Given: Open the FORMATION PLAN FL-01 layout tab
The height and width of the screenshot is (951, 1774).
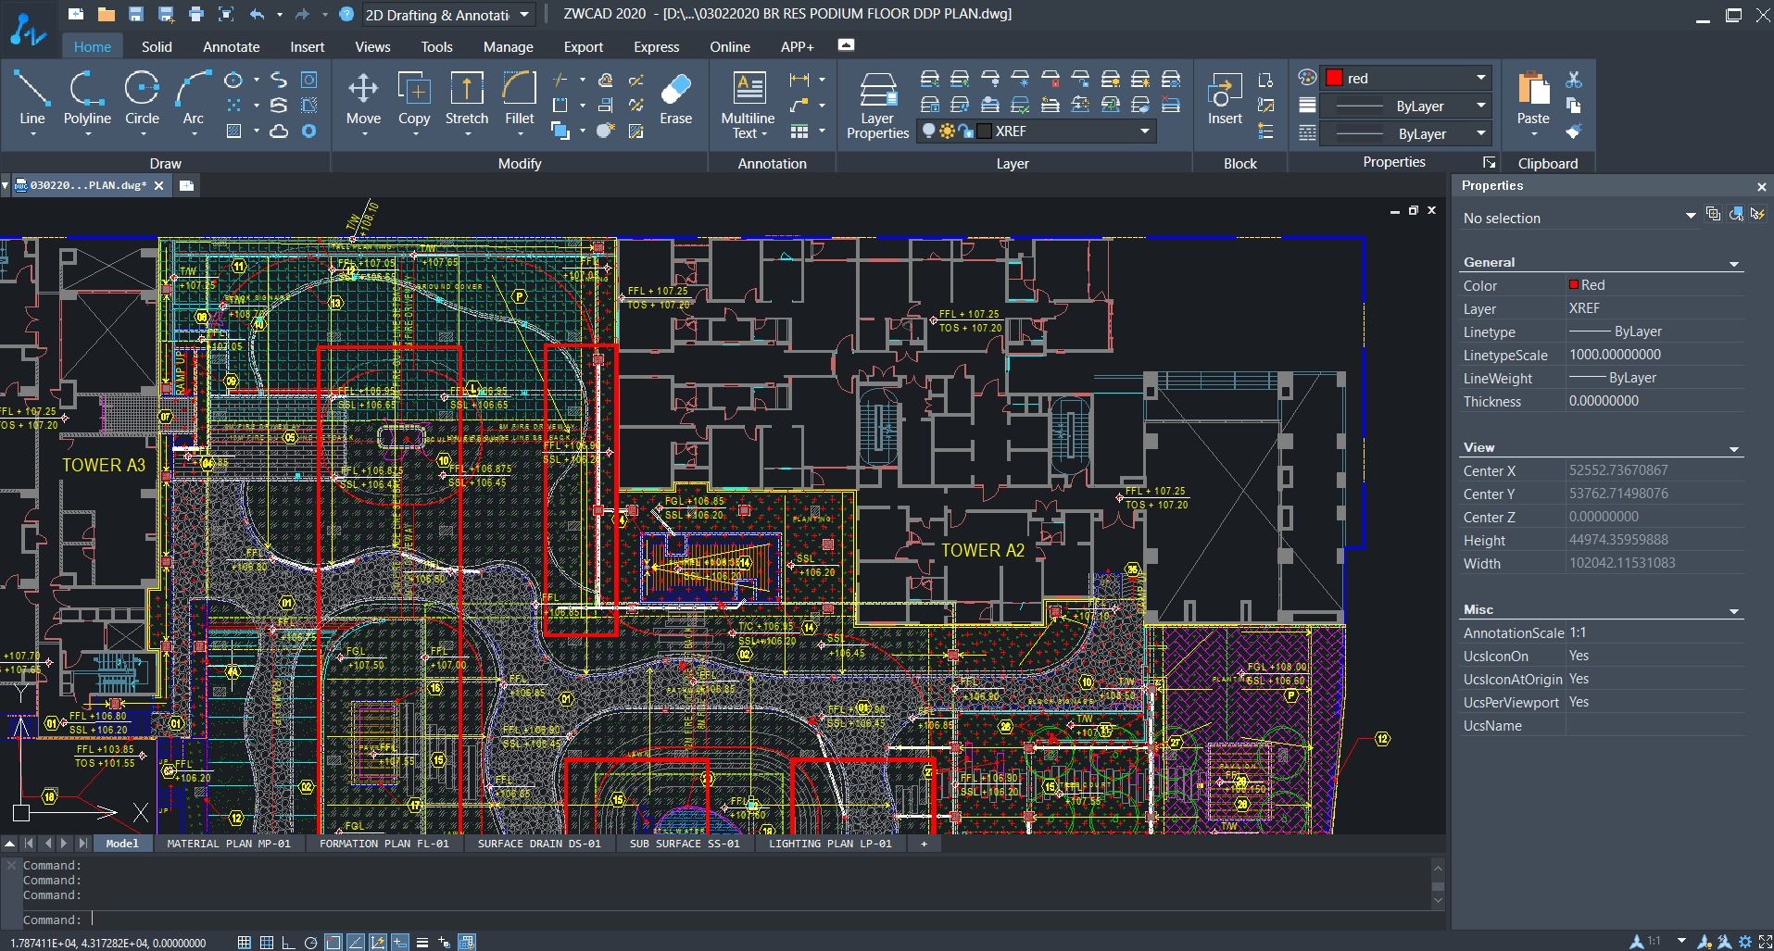Looking at the screenshot, I should (384, 844).
